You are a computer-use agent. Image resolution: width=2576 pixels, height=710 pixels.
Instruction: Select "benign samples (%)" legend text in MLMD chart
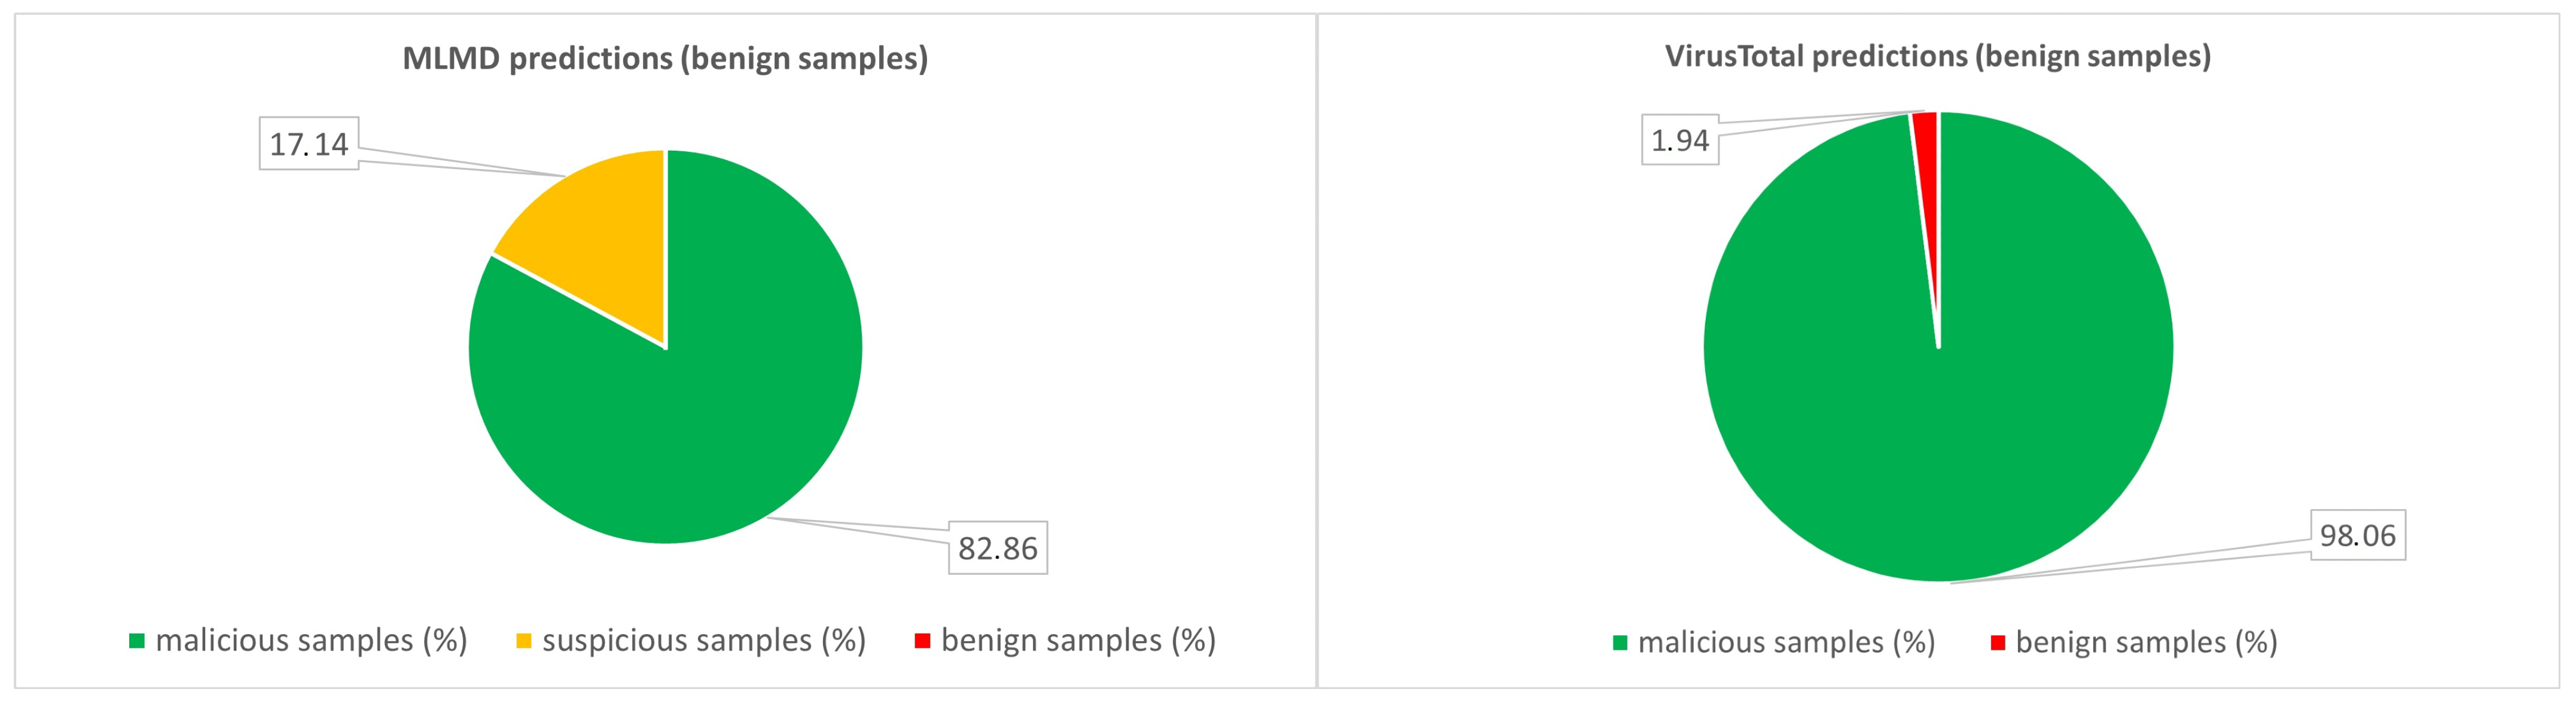[1078, 641]
